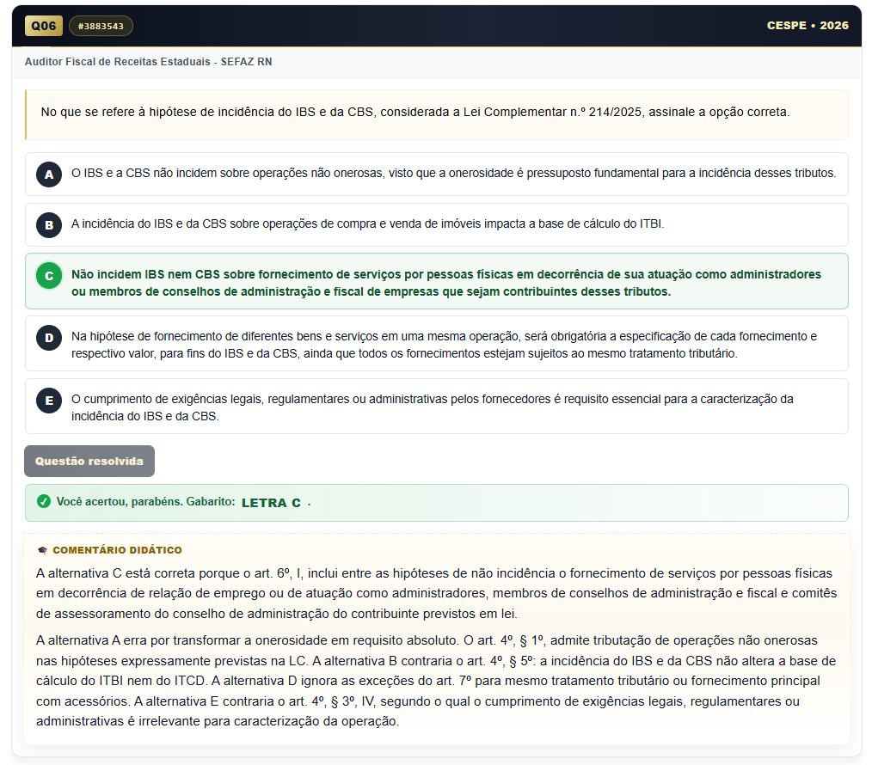Select answer option B circle

pos(49,225)
